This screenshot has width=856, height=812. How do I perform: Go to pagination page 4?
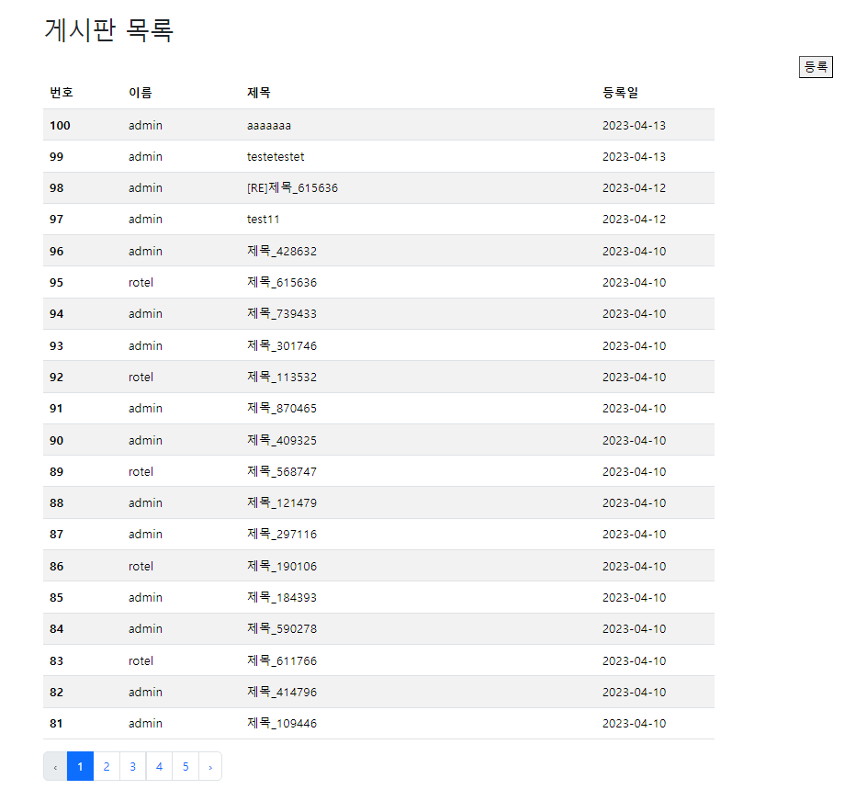[x=159, y=766]
